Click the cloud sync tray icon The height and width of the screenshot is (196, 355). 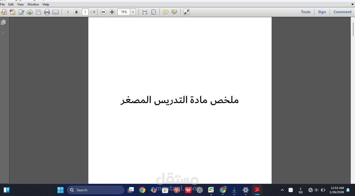(x=291, y=190)
